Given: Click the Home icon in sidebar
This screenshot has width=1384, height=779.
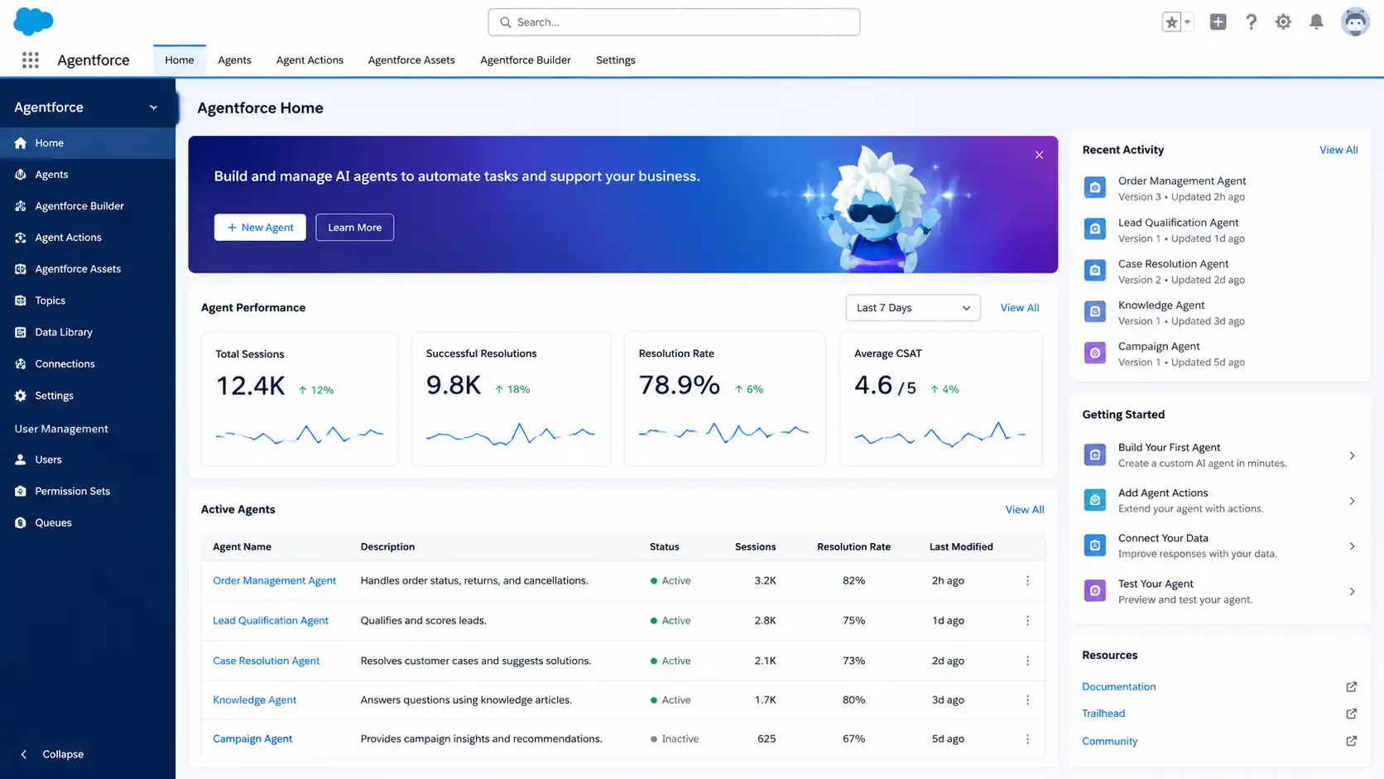Looking at the screenshot, I should click(21, 143).
